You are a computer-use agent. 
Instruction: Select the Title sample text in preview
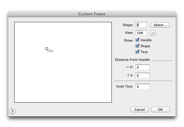click(50, 51)
